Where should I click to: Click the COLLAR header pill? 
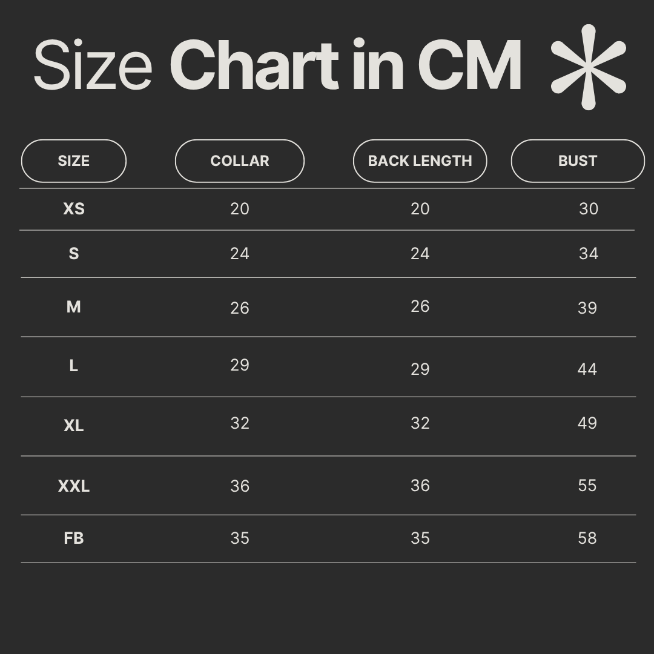[240, 161]
